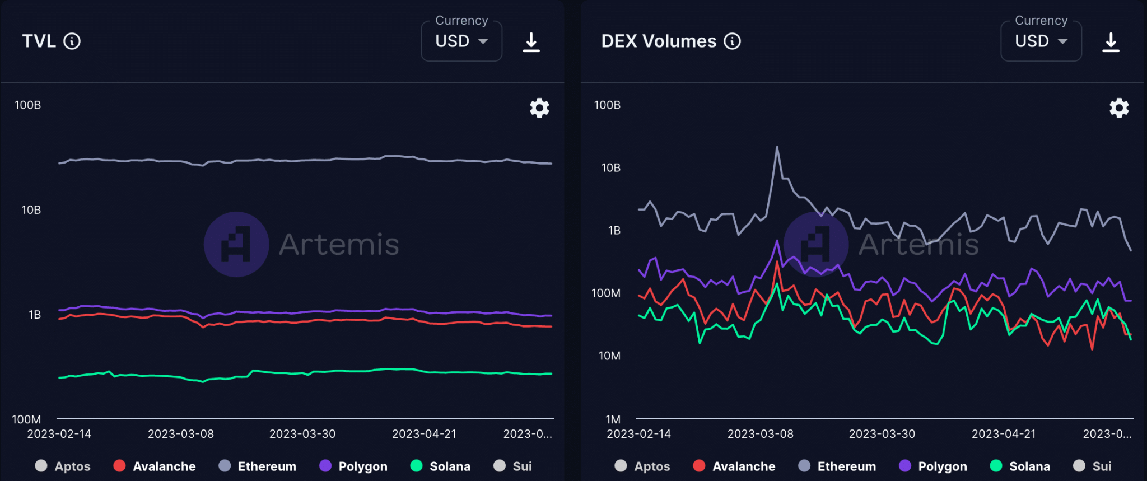The width and height of the screenshot is (1147, 481).
Task: Open the DEX Volumes Currency USD dropdown
Action: [1041, 41]
